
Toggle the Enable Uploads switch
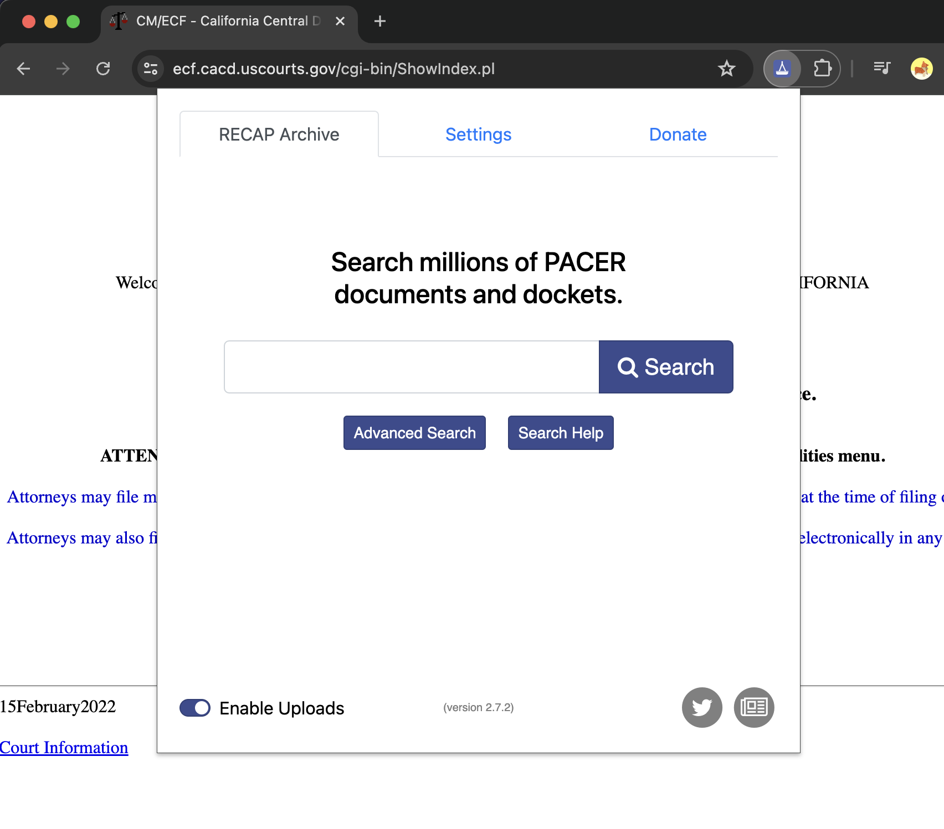coord(195,708)
